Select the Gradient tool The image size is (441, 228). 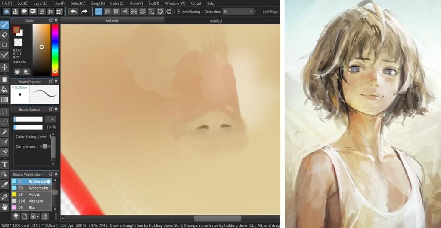click(x=4, y=100)
